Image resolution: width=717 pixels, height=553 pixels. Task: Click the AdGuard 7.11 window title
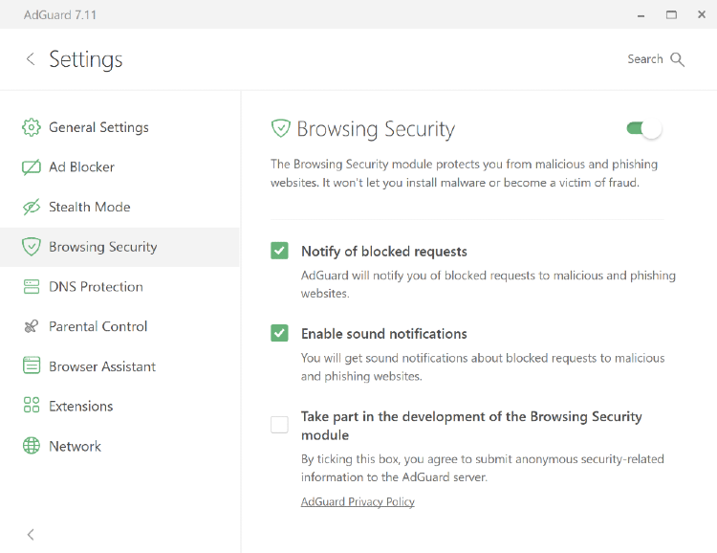coord(60,14)
